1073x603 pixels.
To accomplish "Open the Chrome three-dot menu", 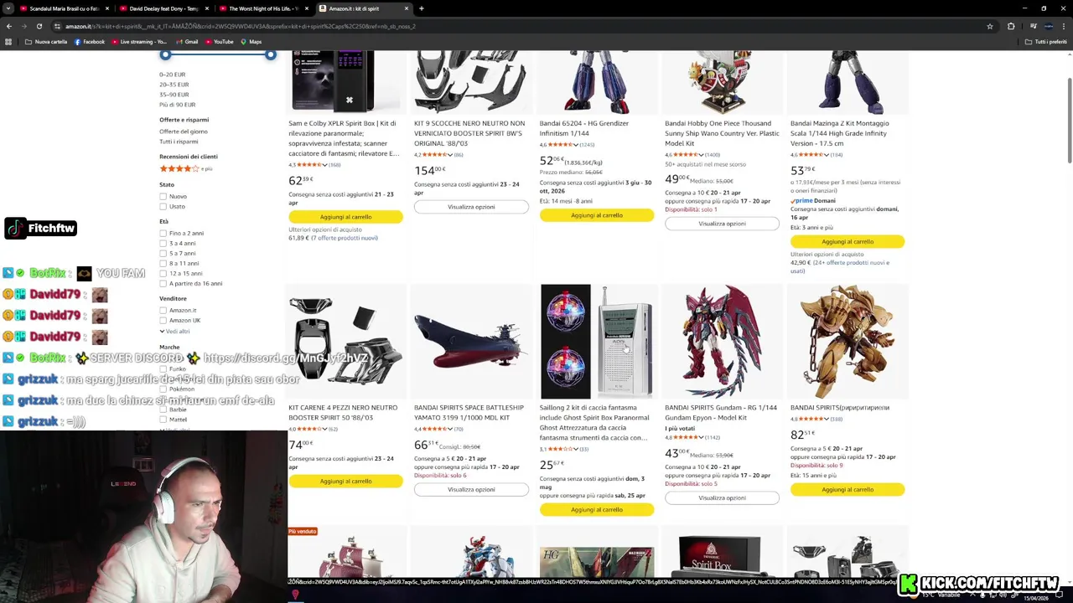I will coord(1064,26).
